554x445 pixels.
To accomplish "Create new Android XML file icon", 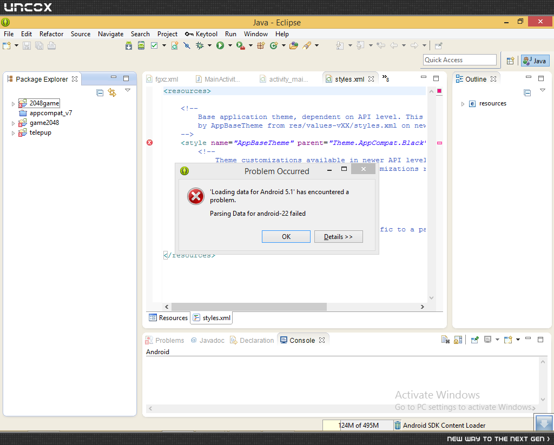I will coord(175,45).
